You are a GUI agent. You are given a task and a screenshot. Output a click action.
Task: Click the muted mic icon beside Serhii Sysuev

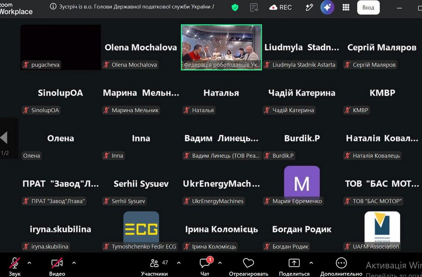tap(106, 201)
